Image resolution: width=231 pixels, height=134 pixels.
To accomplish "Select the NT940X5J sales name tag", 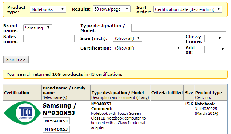I will [x=56, y=129].
